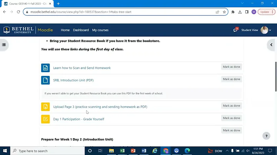Click Mark as done above Prepare for Week 1
The image size is (277, 155).
(x=232, y=130)
